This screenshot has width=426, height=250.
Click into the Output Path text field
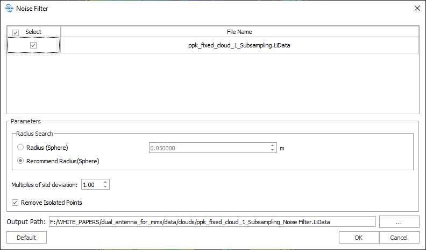pos(211,221)
